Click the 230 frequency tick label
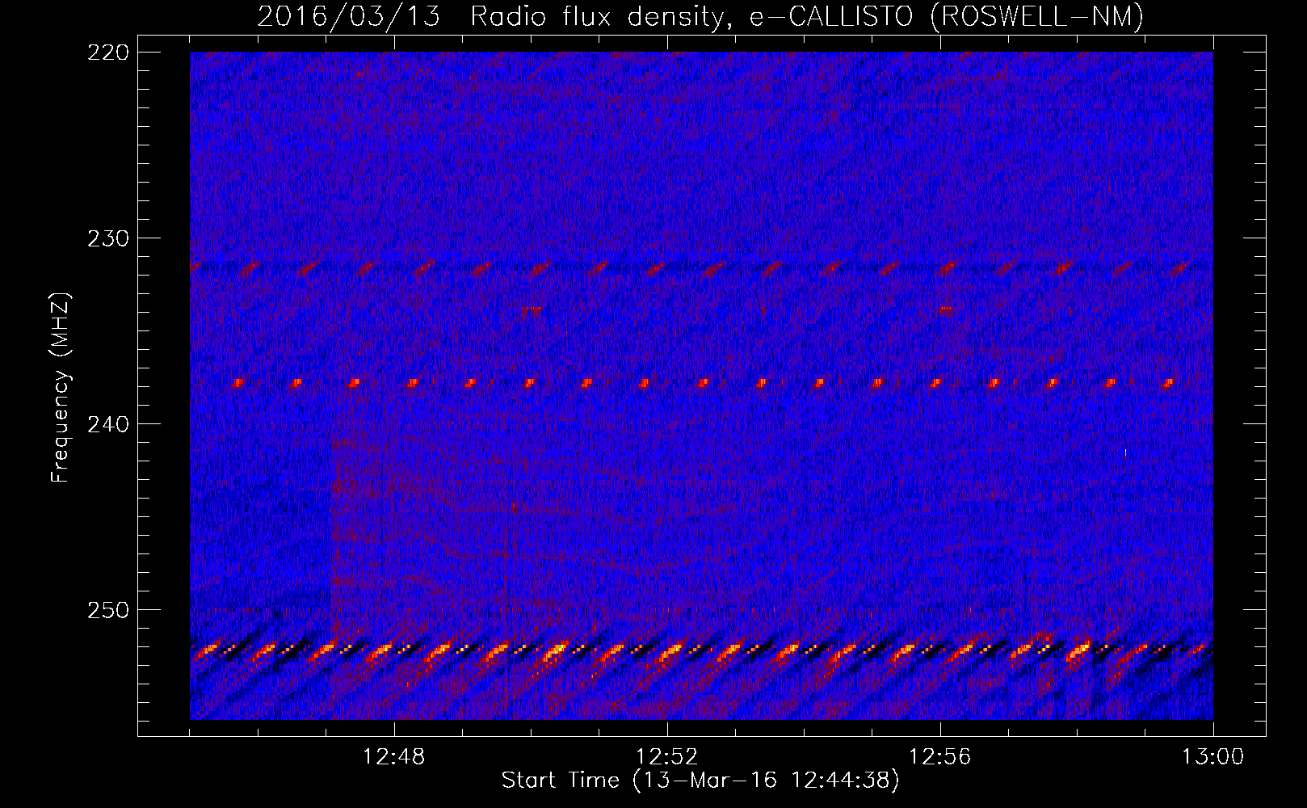Image resolution: width=1307 pixels, height=808 pixels. coord(107,238)
